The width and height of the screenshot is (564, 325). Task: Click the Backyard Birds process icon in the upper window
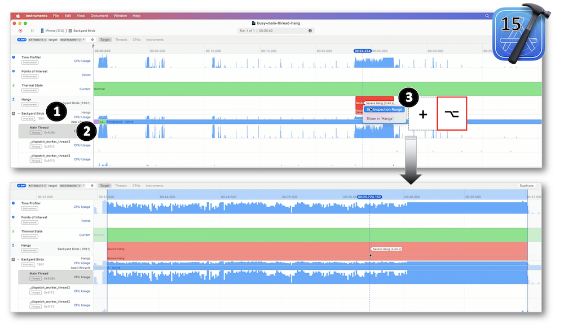tap(14, 113)
